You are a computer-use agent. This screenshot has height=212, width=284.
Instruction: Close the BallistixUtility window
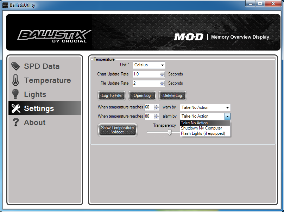pos(273,4)
